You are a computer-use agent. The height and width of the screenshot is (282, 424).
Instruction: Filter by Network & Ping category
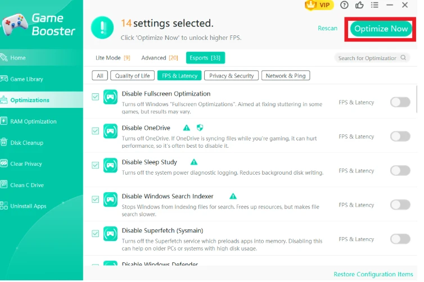(286, 76)
